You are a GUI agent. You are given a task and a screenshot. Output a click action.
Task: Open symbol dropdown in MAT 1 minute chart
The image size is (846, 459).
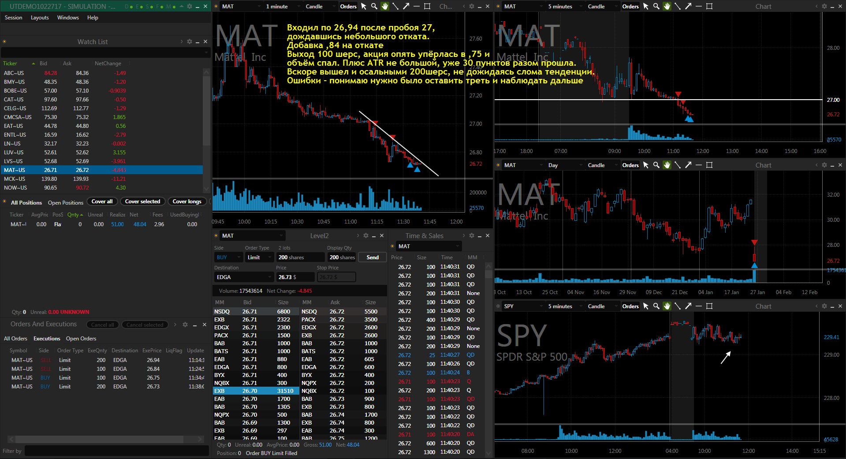241,6
